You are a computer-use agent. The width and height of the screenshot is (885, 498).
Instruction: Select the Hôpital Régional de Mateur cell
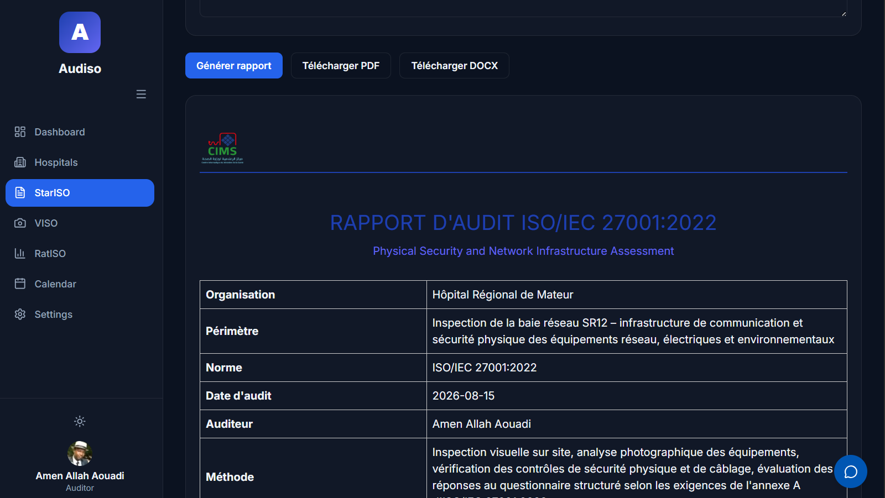637,295
